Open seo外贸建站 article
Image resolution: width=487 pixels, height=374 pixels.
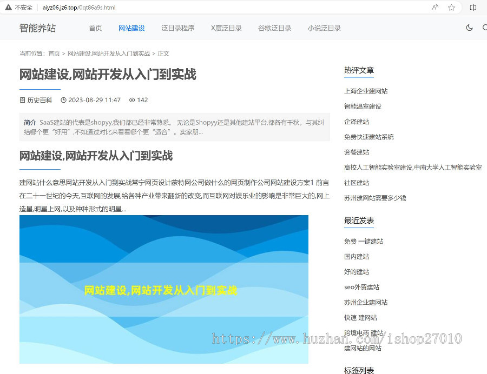(x=362, y=287)
